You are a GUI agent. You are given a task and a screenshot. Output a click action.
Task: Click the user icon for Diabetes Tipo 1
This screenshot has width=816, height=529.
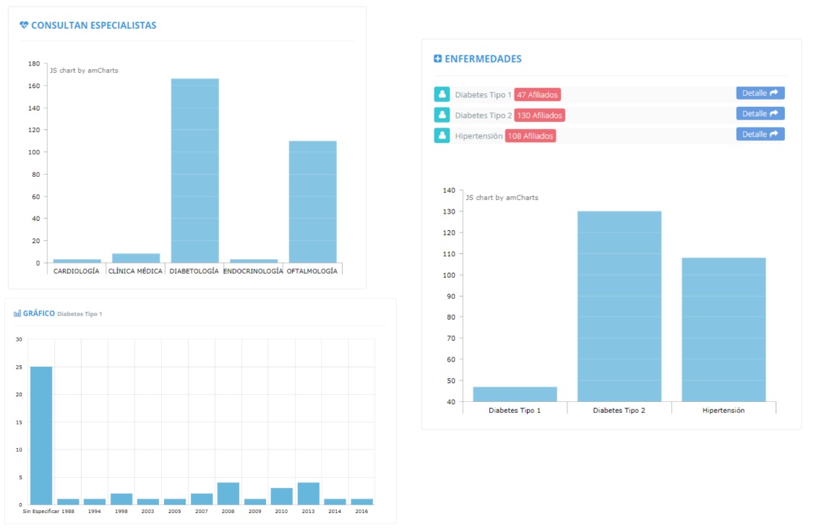(442, 95)
